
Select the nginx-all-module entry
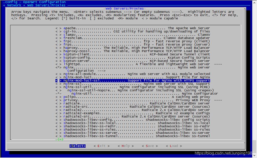pyautogui.click(x=133, y=74)
